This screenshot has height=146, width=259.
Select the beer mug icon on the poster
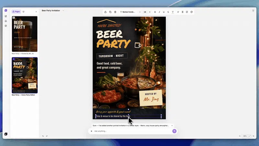coord(138,45)
